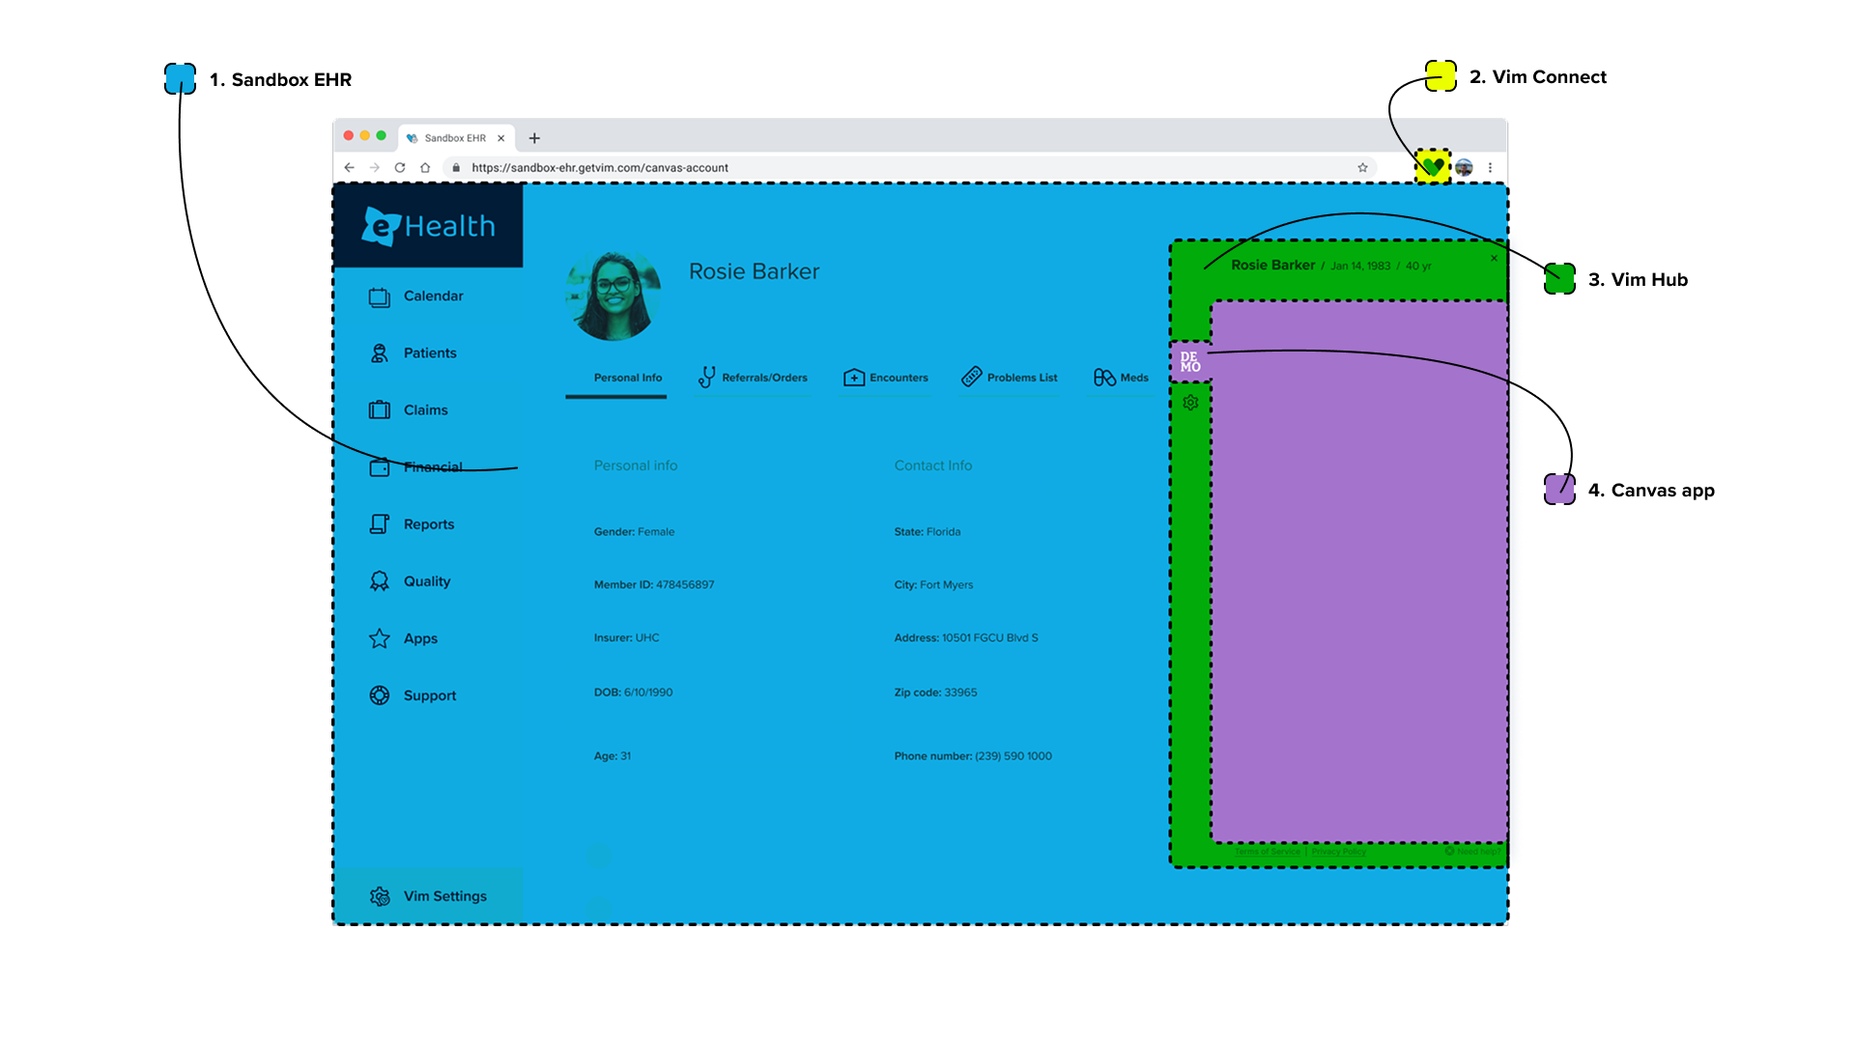This screenshot has width=1855, height=1043.
Task: Click the Insurer: UHC field
Action: tap(626, 638)
